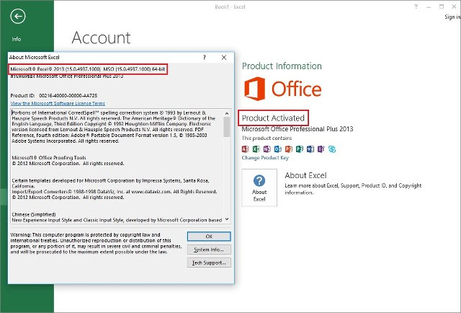Open the Microsoft Software License Terms link
The image size is (461, 313).
58,103
